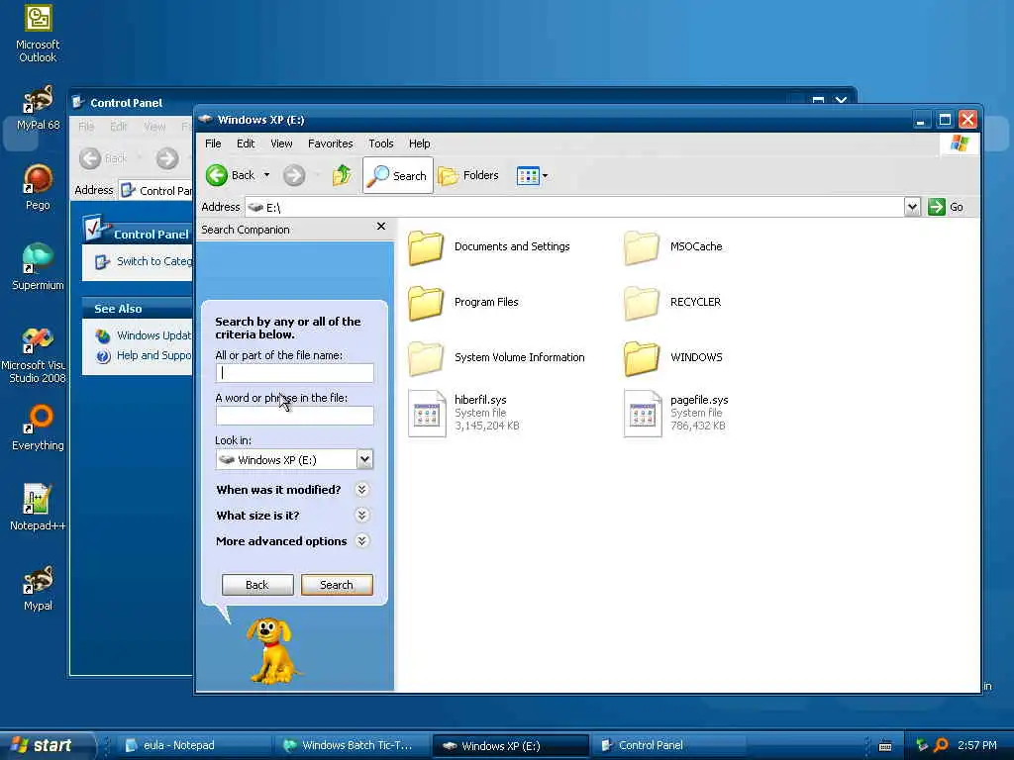Select the Program Files folder
The width and height of the screenshot is (1014, 760).
[x=463, y=303]
